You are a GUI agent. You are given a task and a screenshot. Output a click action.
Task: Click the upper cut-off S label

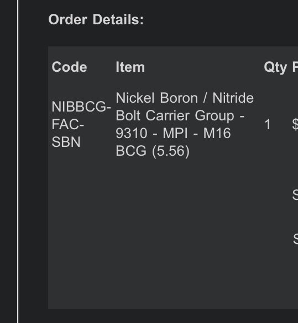pyautogui.click(x=295, y=195)
